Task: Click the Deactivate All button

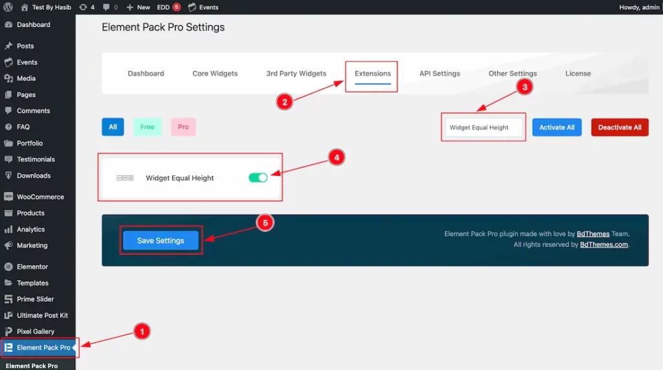Action: (620, 127)
